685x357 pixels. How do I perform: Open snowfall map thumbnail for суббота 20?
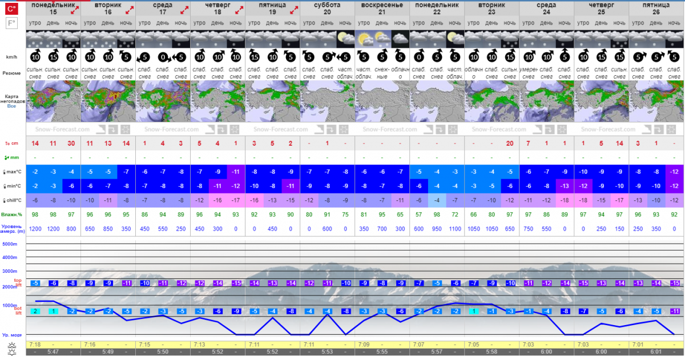click(x=327, y=101)
